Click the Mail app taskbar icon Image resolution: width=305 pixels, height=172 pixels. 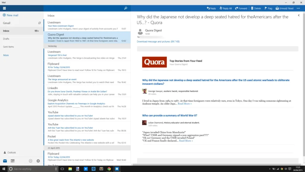pyautogui.click(x=117, y=169)
